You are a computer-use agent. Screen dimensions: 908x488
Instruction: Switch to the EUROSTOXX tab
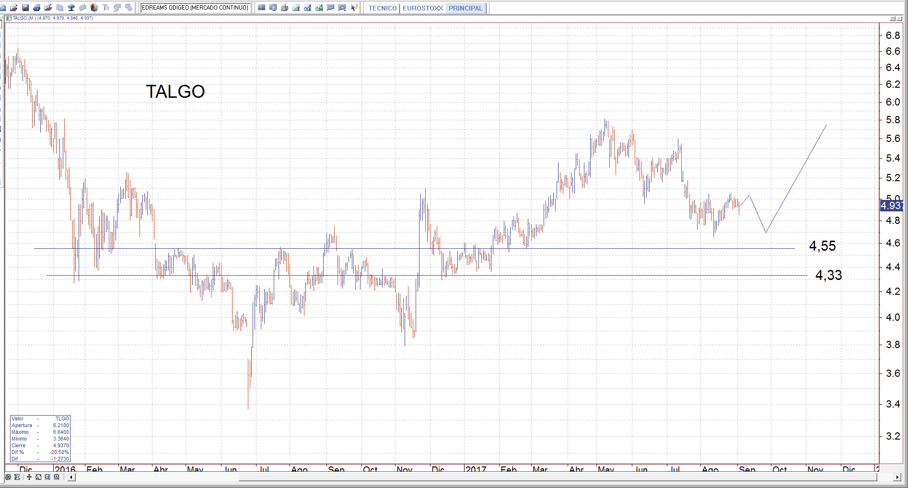coord(422,8)
